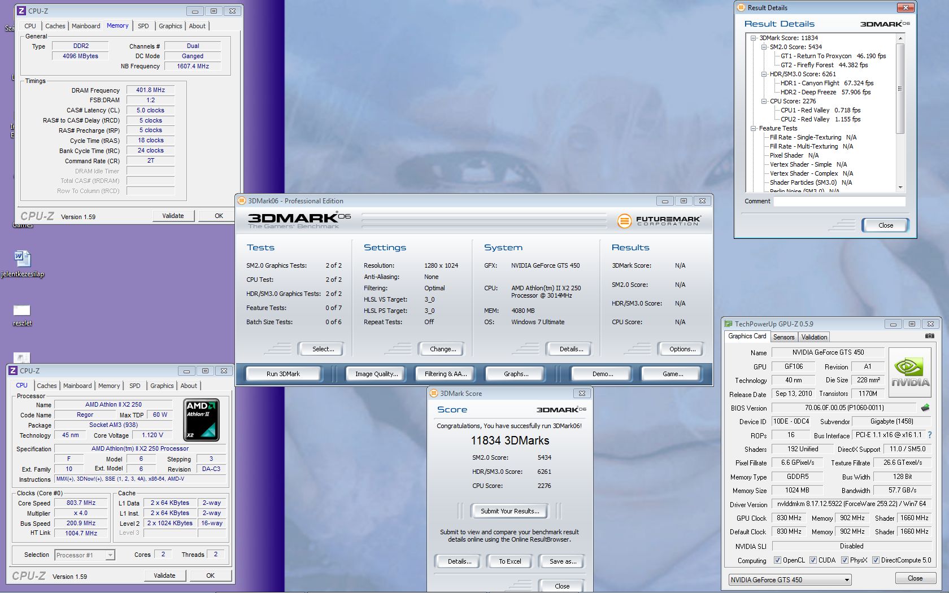This screenshot has width=949, height=593.
Task: Click the TechPowerUp GPU-Z title bar icon
Action: pos(729,324)
